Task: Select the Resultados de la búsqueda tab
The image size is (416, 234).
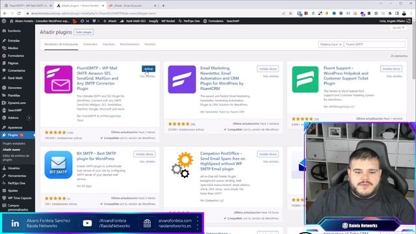Action: click(61, 44)
